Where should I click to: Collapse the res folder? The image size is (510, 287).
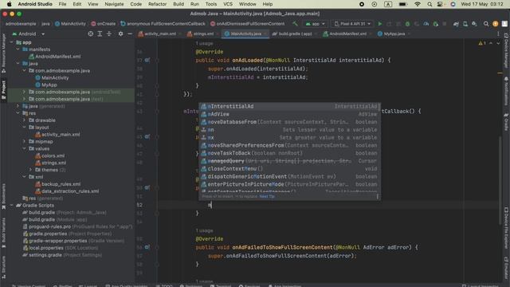click(x=18, y=113)
